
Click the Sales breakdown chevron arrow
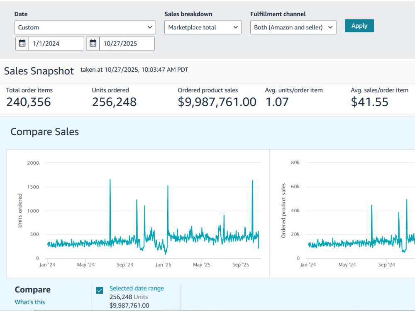(x=236, y=27)
